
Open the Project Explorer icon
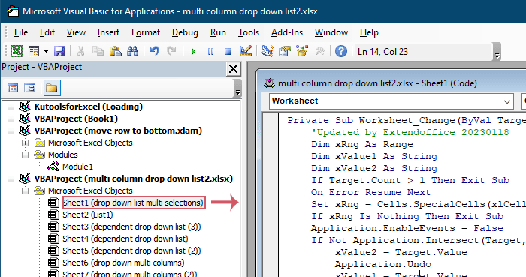click(268, 51)
